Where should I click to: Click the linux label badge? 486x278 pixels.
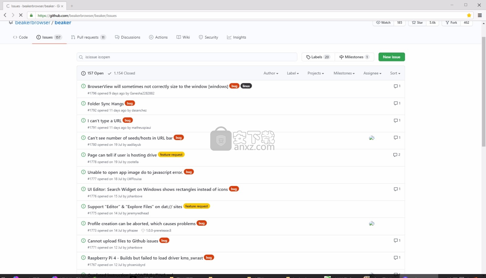pyautogui.click(x=246, y=86)
